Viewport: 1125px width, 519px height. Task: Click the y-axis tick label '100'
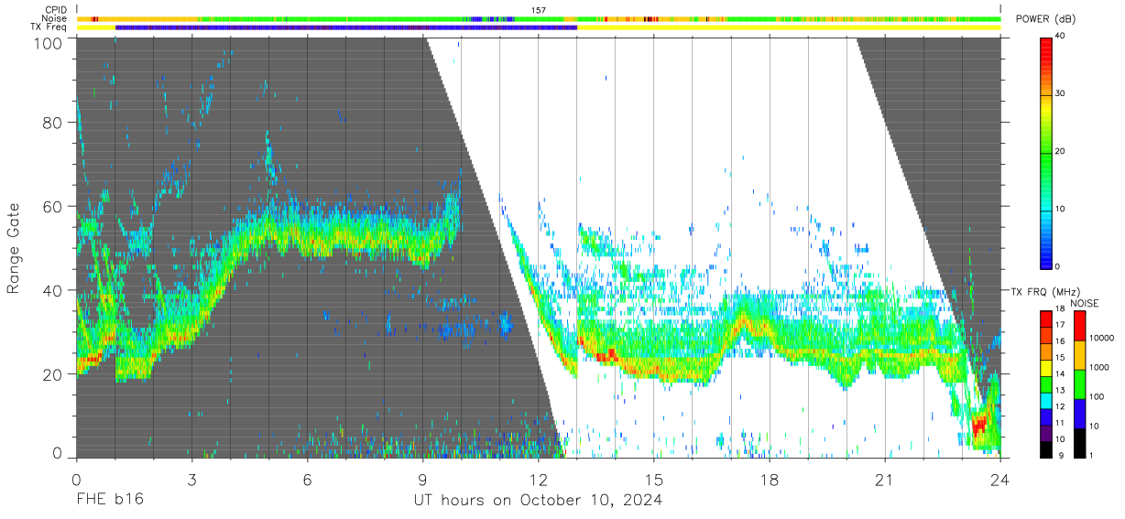[x=48, y=42]
